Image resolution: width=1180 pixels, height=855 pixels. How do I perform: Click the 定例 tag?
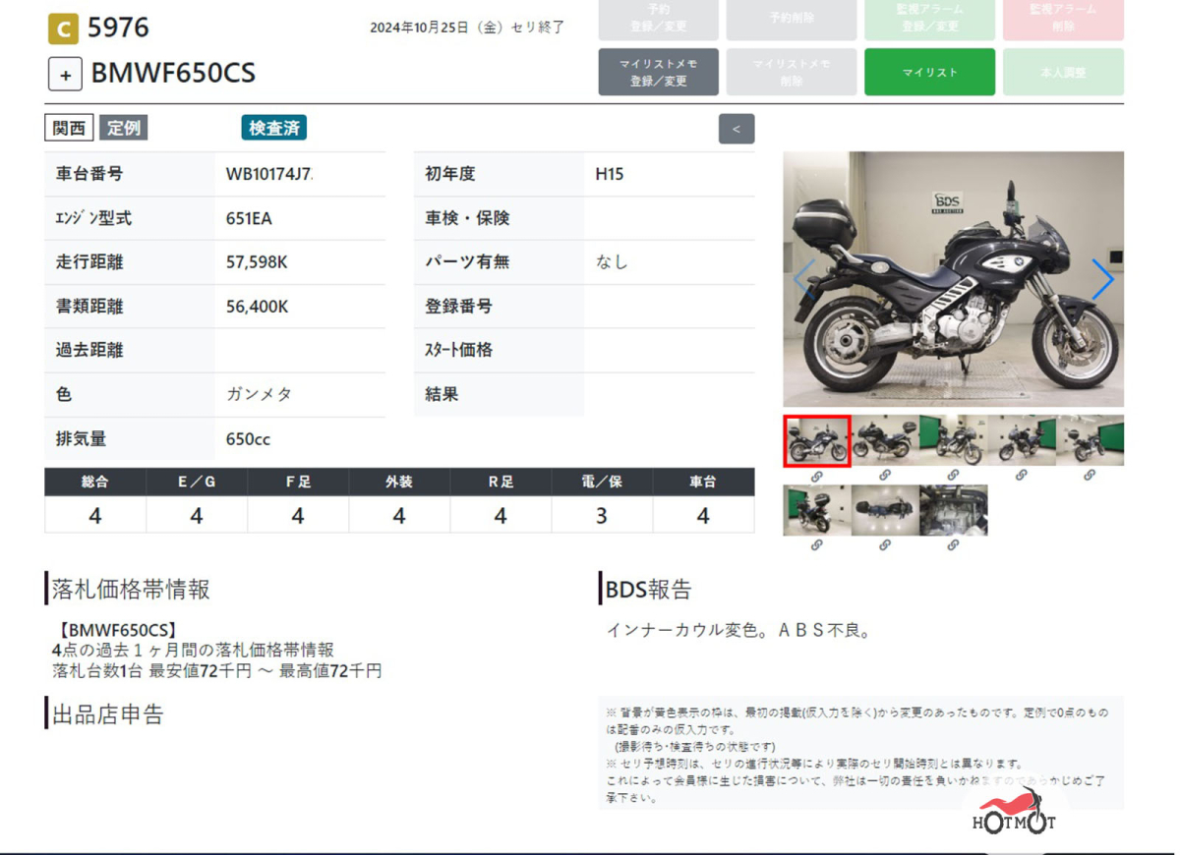[123, 128]
